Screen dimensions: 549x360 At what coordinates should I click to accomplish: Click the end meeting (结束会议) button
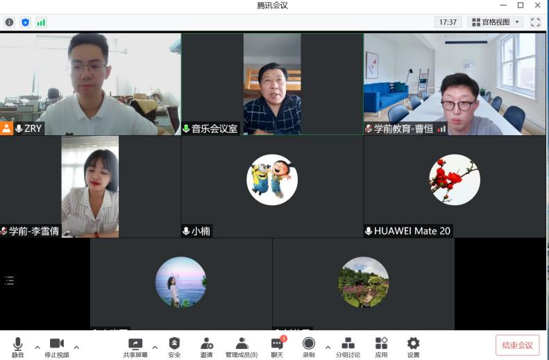[x=517, y=345]
